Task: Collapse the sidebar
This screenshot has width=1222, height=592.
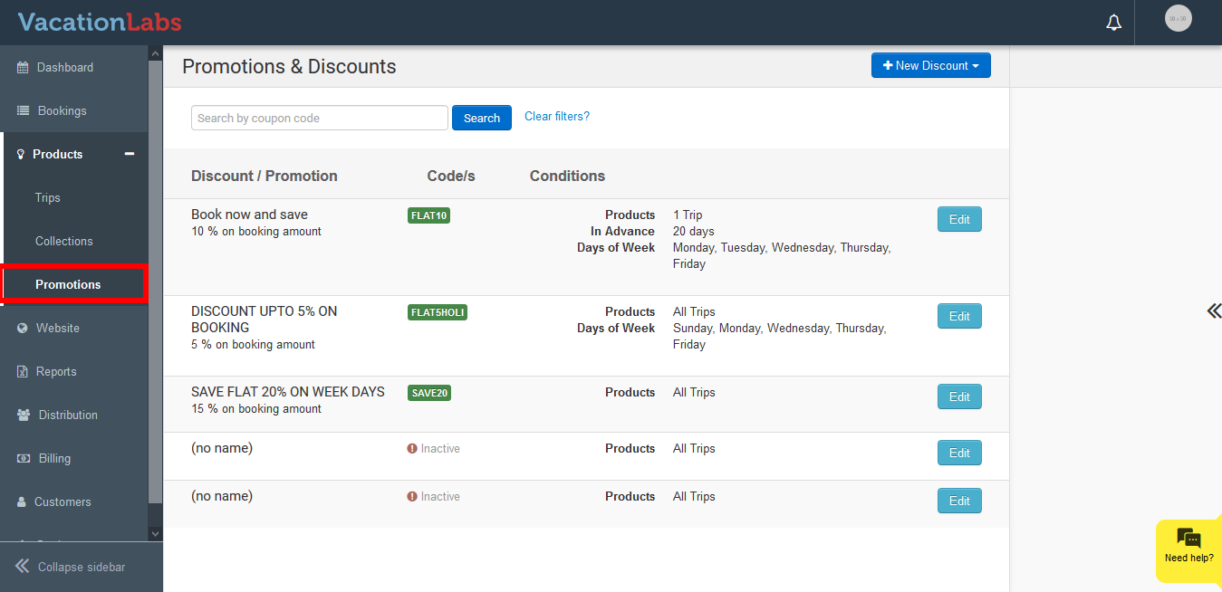Action: (x=72, y=567)
